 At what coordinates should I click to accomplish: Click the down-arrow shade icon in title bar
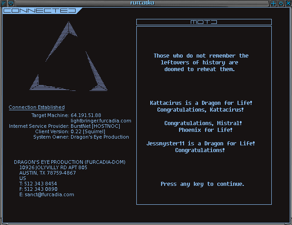11,3
